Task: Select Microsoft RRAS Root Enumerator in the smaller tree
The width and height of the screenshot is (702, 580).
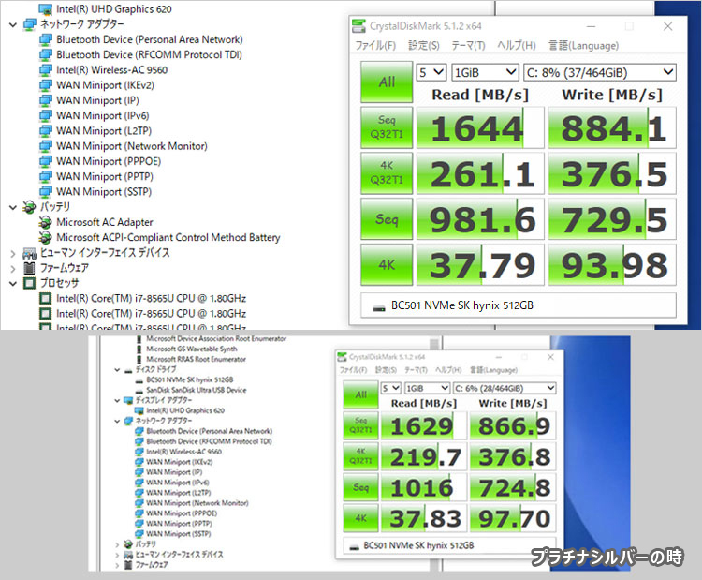Action: coord(197,359)
